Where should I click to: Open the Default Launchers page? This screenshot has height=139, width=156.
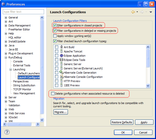coord(29,73)
